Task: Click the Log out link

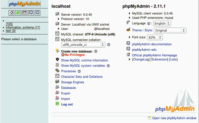Action: tap(67, 104)
